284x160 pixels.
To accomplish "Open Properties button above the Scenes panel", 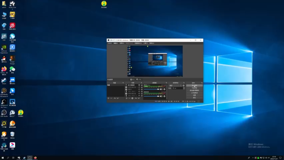I will tap(132, 79).
